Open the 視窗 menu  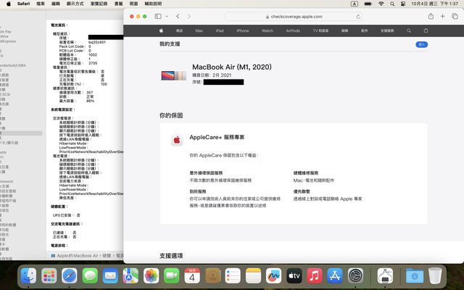(x=133, y=4)
